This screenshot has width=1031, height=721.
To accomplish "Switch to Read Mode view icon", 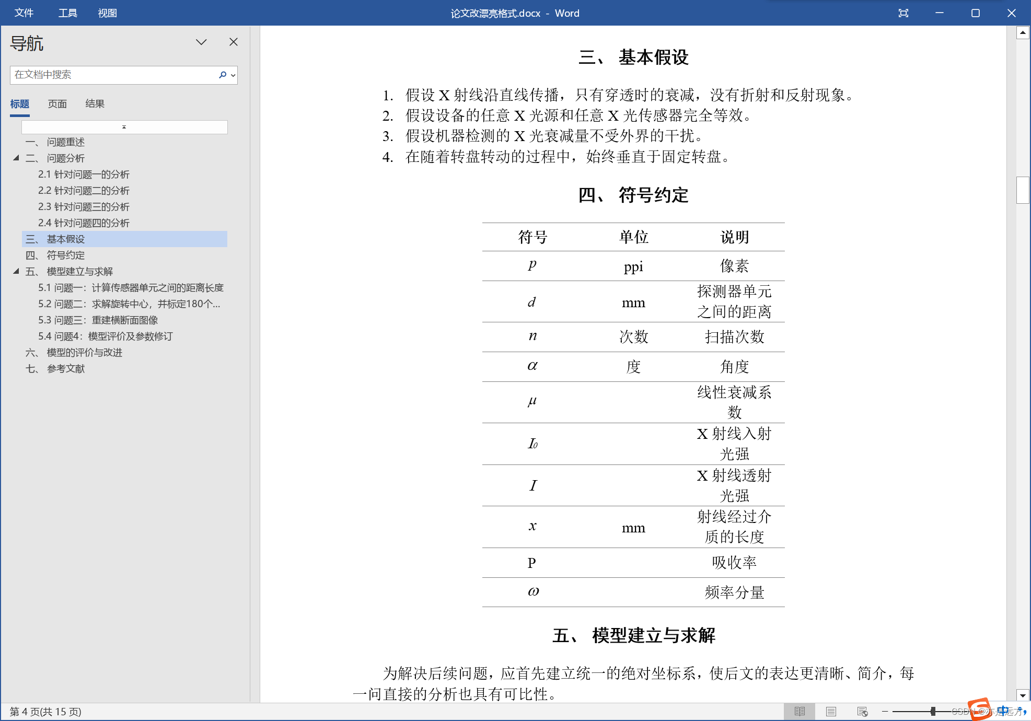I will click(800, 712).
